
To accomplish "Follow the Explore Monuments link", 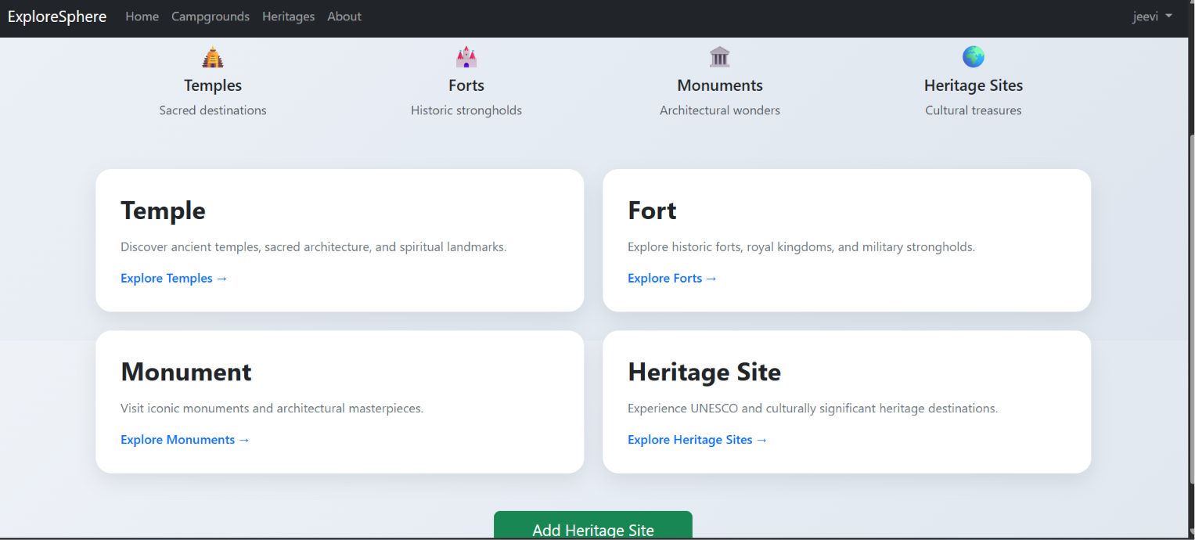I will point(185,440).
